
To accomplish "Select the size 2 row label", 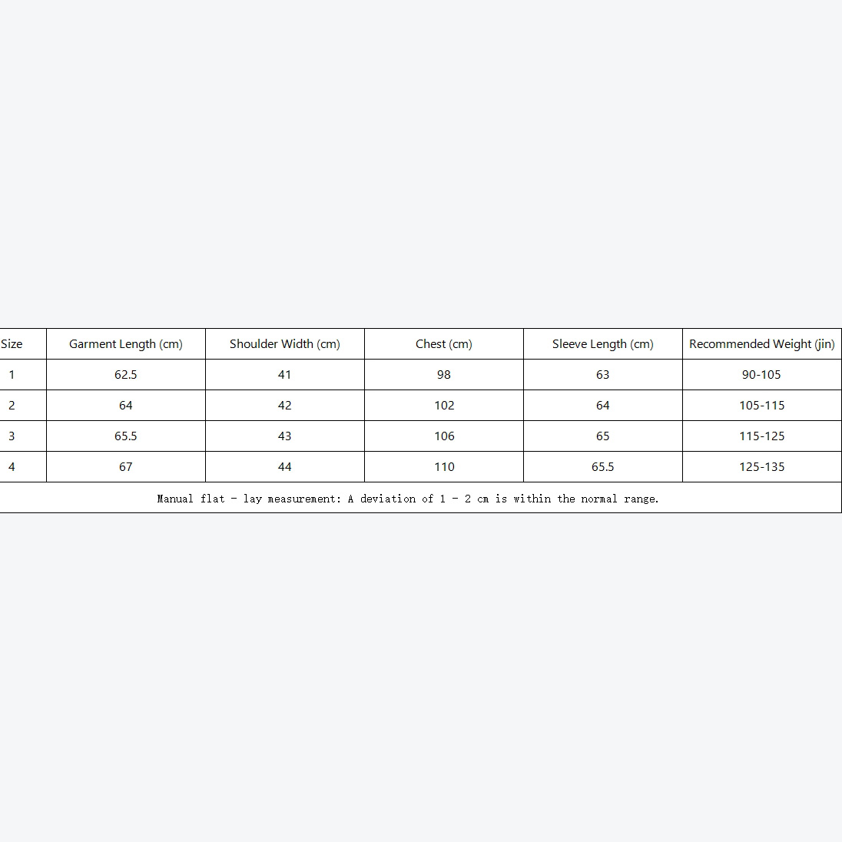I will [x=12, y=406].
